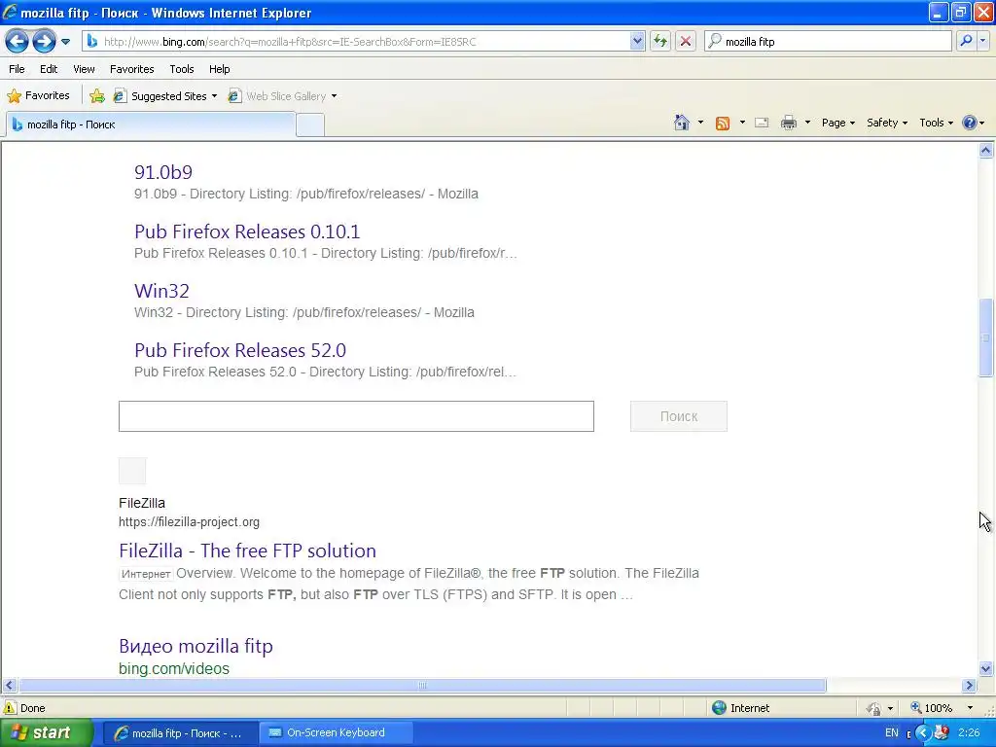Click the vertical scrollbar thumb
This screenshot has height=747, width=996.
(986, 338)
